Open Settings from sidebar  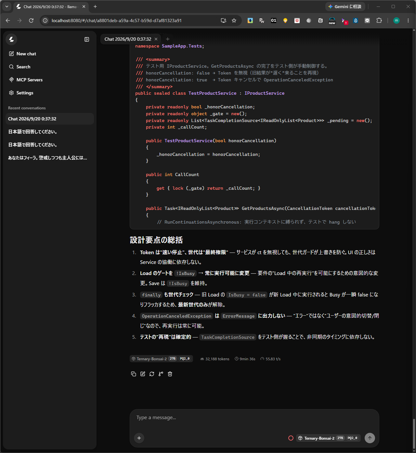tap(50, 93)
